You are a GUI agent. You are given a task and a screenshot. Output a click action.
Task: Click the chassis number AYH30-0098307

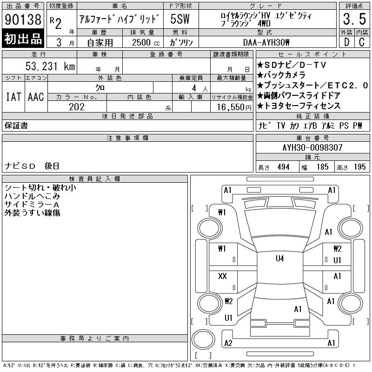(x=312, y=147)
